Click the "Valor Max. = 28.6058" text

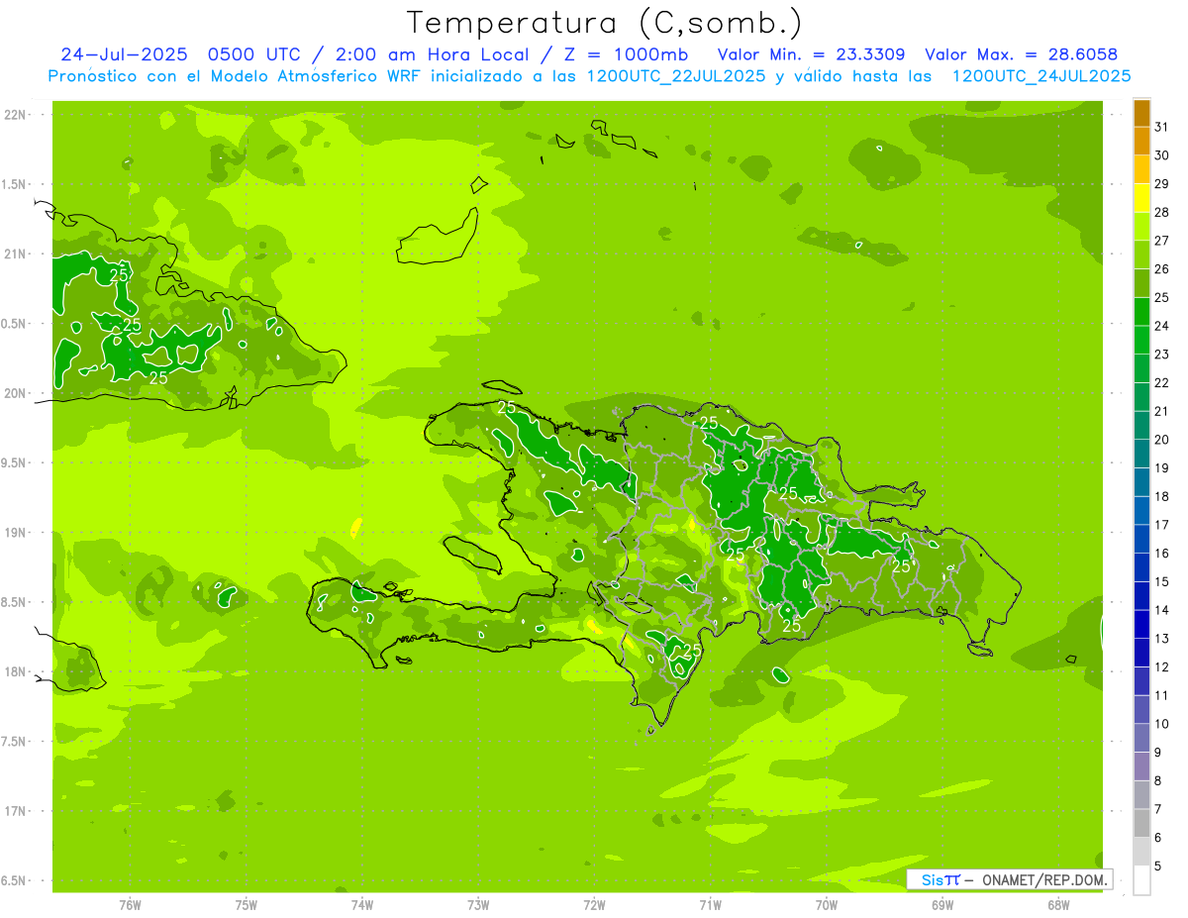1021,55
